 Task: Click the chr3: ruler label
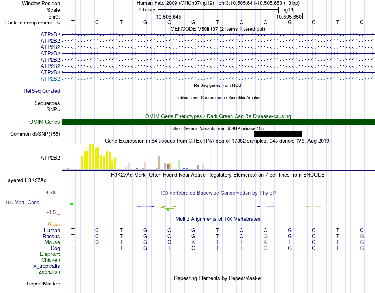54,17
